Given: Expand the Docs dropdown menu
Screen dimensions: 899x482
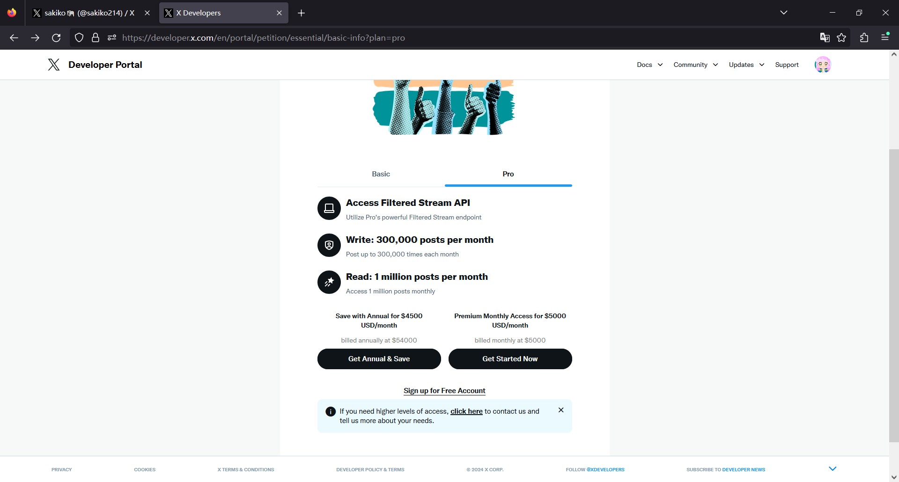Looking at the screenshot, I should 649,65.
